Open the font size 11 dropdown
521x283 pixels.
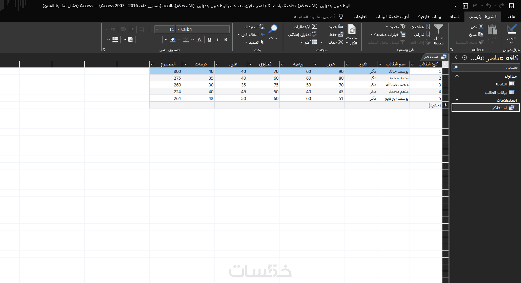(x=157, y=29)
